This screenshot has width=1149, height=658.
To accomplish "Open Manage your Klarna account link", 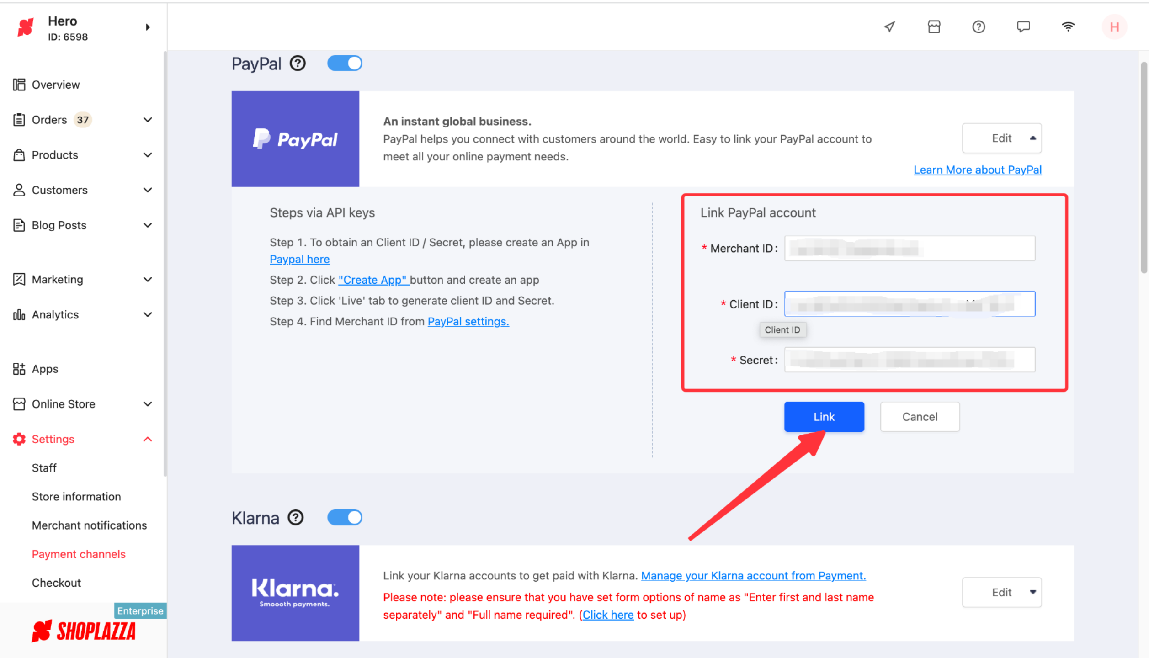I will point(753,576).
